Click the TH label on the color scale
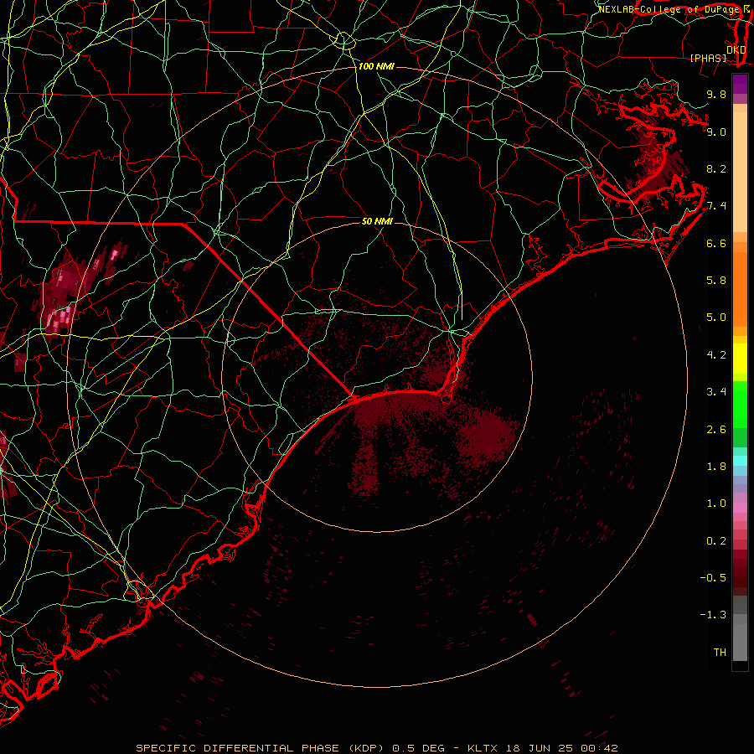This screenshot has width=754, height=754. 720,653
